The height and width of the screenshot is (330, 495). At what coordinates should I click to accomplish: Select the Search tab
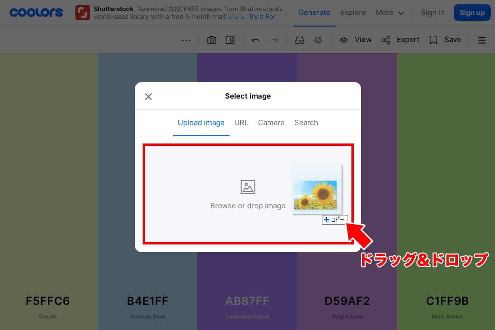306,123
